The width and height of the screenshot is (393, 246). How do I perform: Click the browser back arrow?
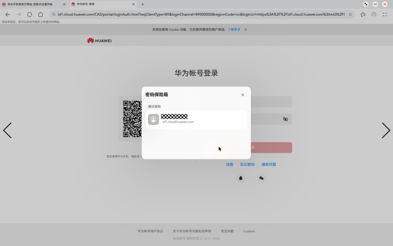(8, 15)
